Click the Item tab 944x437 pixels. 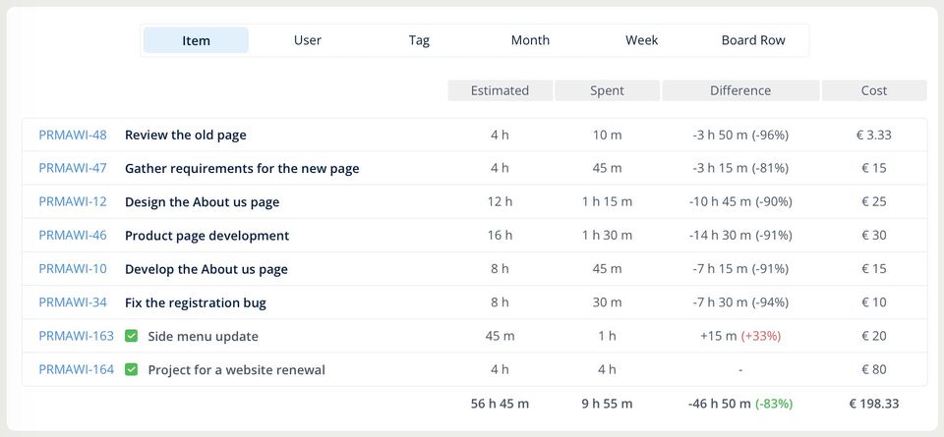click(x=196, y=40)
